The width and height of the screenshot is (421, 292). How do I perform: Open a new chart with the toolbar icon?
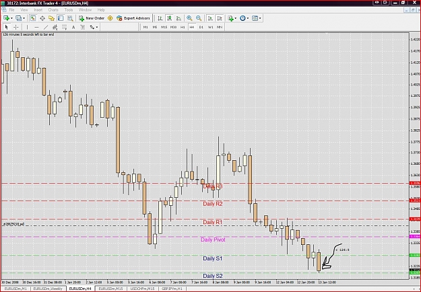pyautogui.click(x=6, y=18)
